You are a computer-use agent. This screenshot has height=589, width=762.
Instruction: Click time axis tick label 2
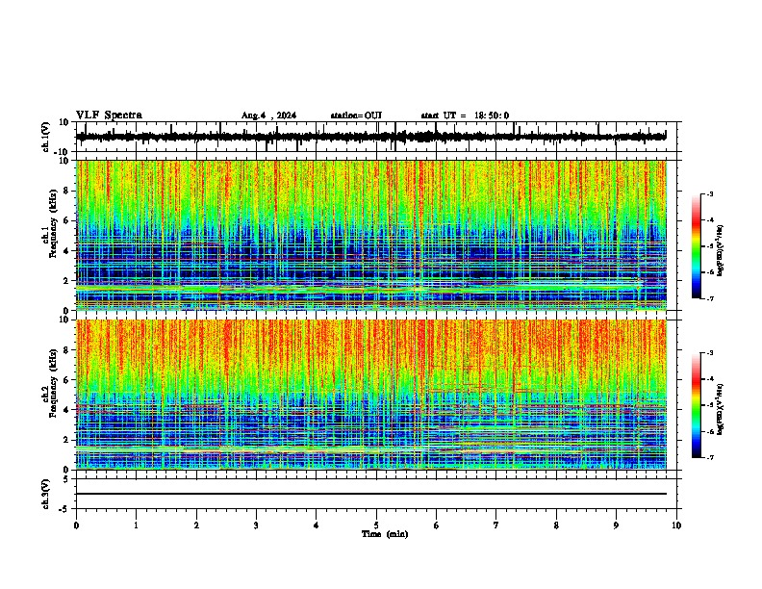click(x=196, y=525)
